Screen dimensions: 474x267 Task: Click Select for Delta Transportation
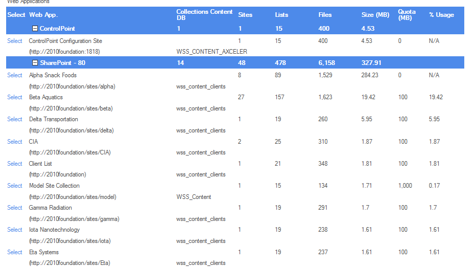tap(15, 119)
